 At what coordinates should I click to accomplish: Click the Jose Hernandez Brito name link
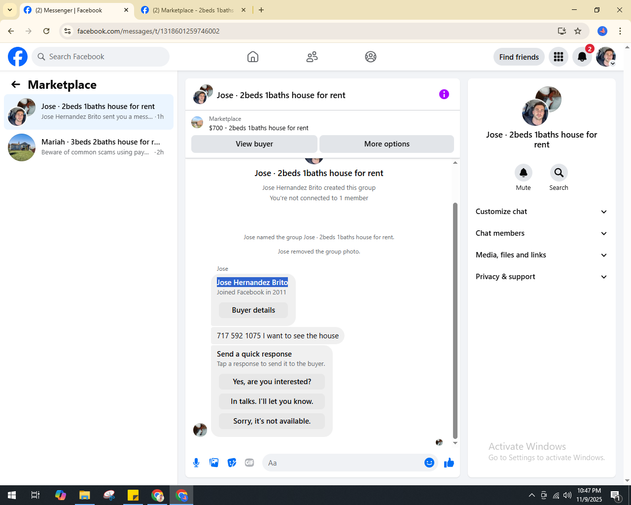point(252,282)
